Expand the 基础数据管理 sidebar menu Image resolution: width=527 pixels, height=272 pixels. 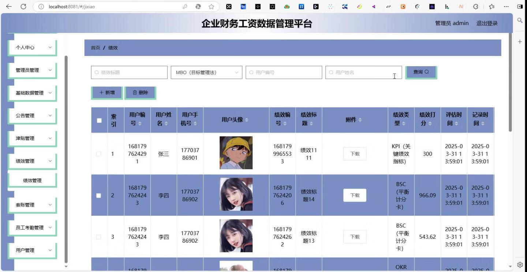[32, 93]
